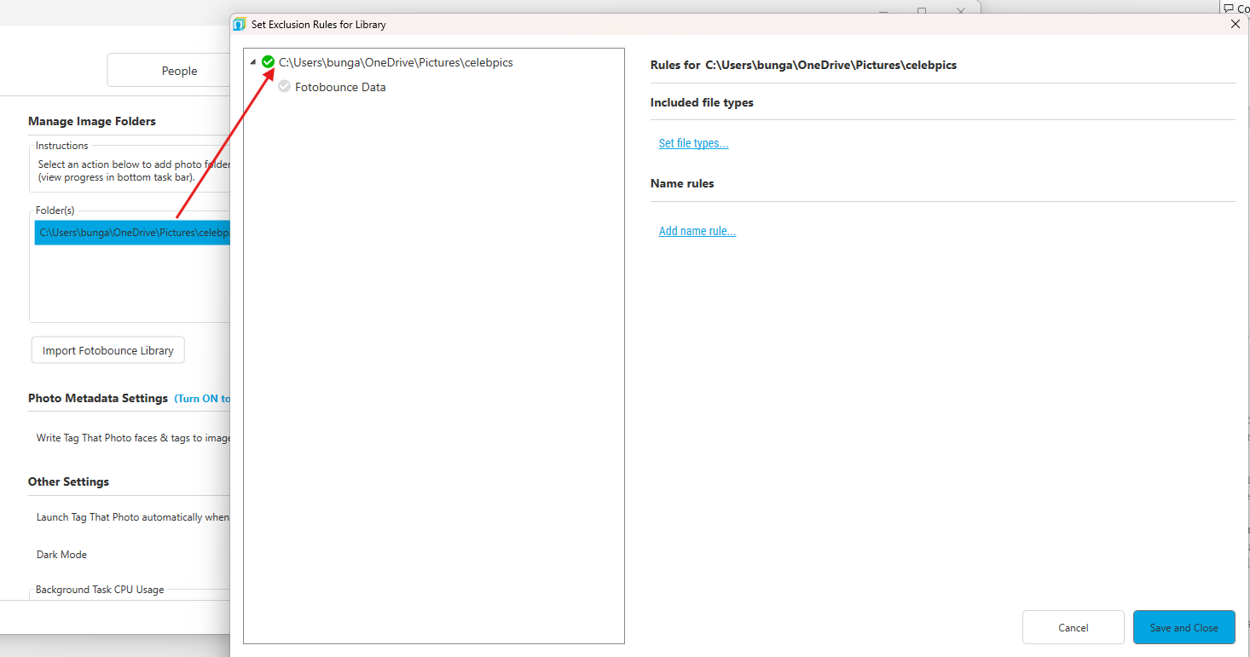Viewport: 1250px width, 657px height.
Task: Cancel the exclusion rules dialog
Action: click(x=1073, y=626)
